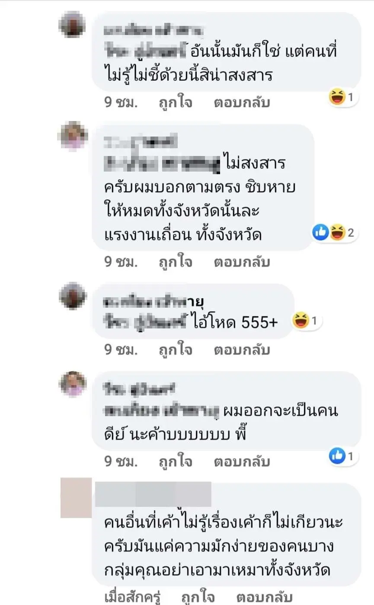
Task: Open the beige profile picture of the last comment
Action: [x=76, y=497]
